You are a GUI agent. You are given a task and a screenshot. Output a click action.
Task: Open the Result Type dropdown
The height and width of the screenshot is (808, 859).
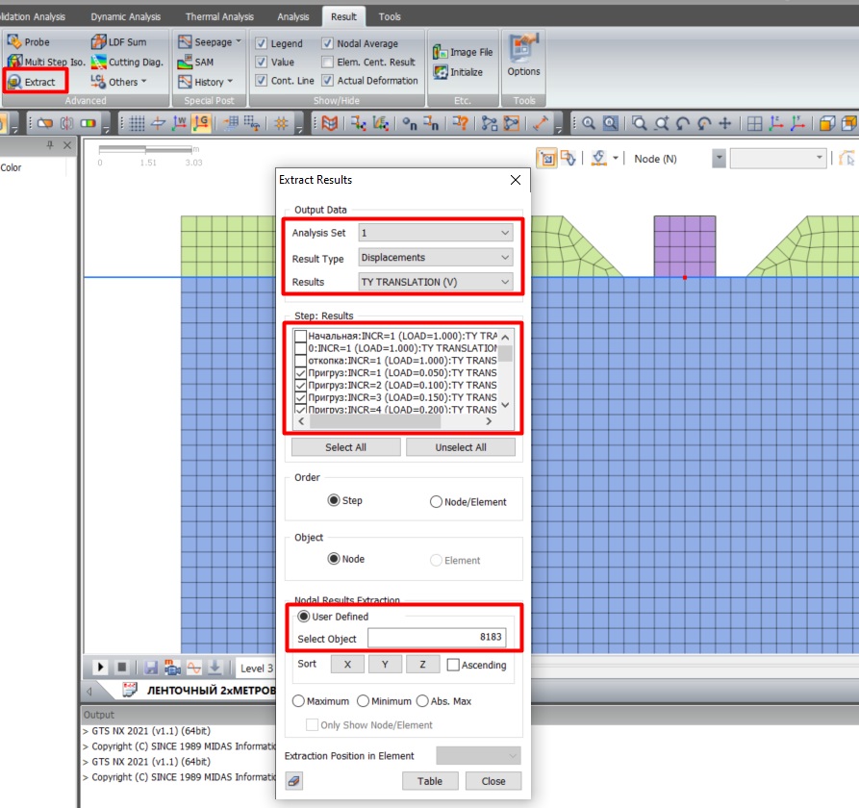point(435,258)
